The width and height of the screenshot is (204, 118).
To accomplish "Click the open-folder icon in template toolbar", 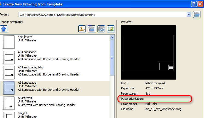I will [x=92, y=29].
